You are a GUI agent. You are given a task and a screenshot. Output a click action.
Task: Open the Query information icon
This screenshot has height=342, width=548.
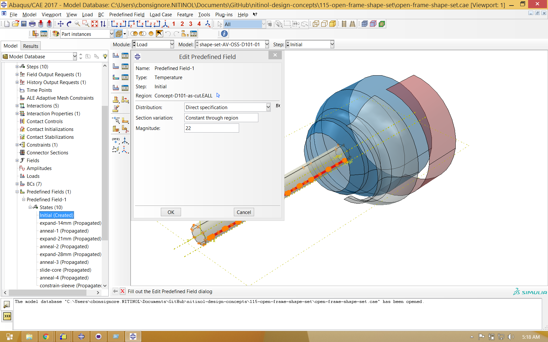224,34
